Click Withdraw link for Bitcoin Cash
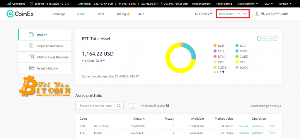Viewport: 300px width, 138px height. (x=258, y=126)
